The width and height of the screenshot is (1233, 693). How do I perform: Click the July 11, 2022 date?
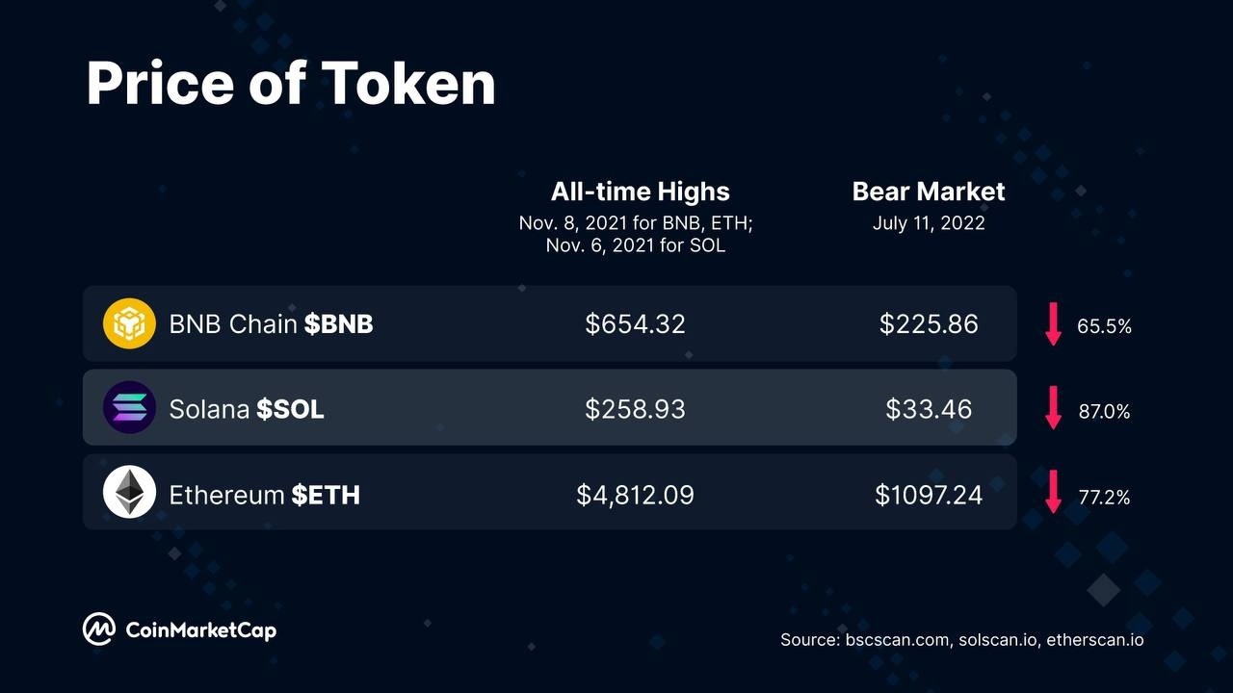pyautogui.click(x=929, y=223)
